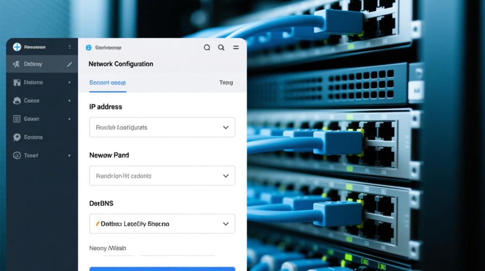Click the chat bubble icon in the sidebar
This screenshot has height=271, width=485.
pyautogui.click(x=17, y=137)
